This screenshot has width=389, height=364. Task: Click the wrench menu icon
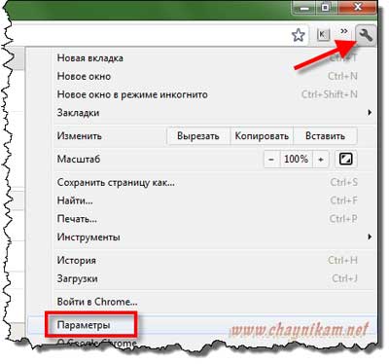tap(366, 35)
